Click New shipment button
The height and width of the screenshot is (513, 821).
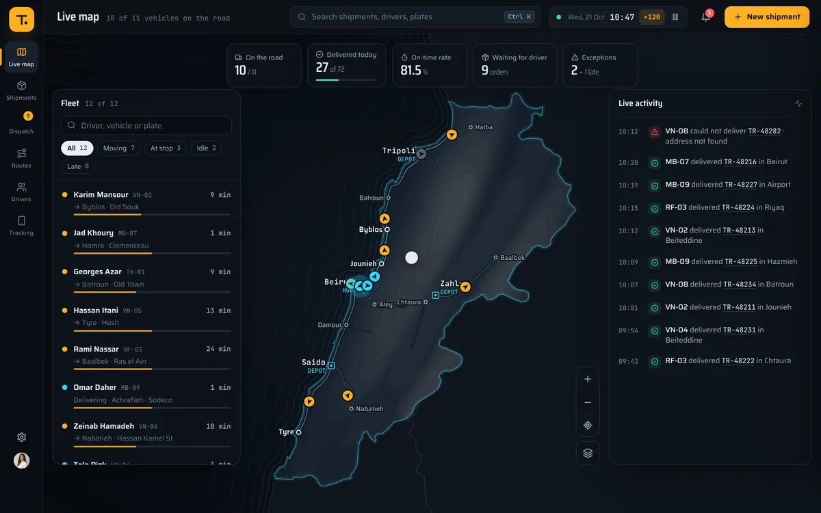coord(767,17)
